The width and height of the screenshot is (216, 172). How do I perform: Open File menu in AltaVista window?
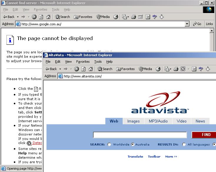(x=48, y=62)
